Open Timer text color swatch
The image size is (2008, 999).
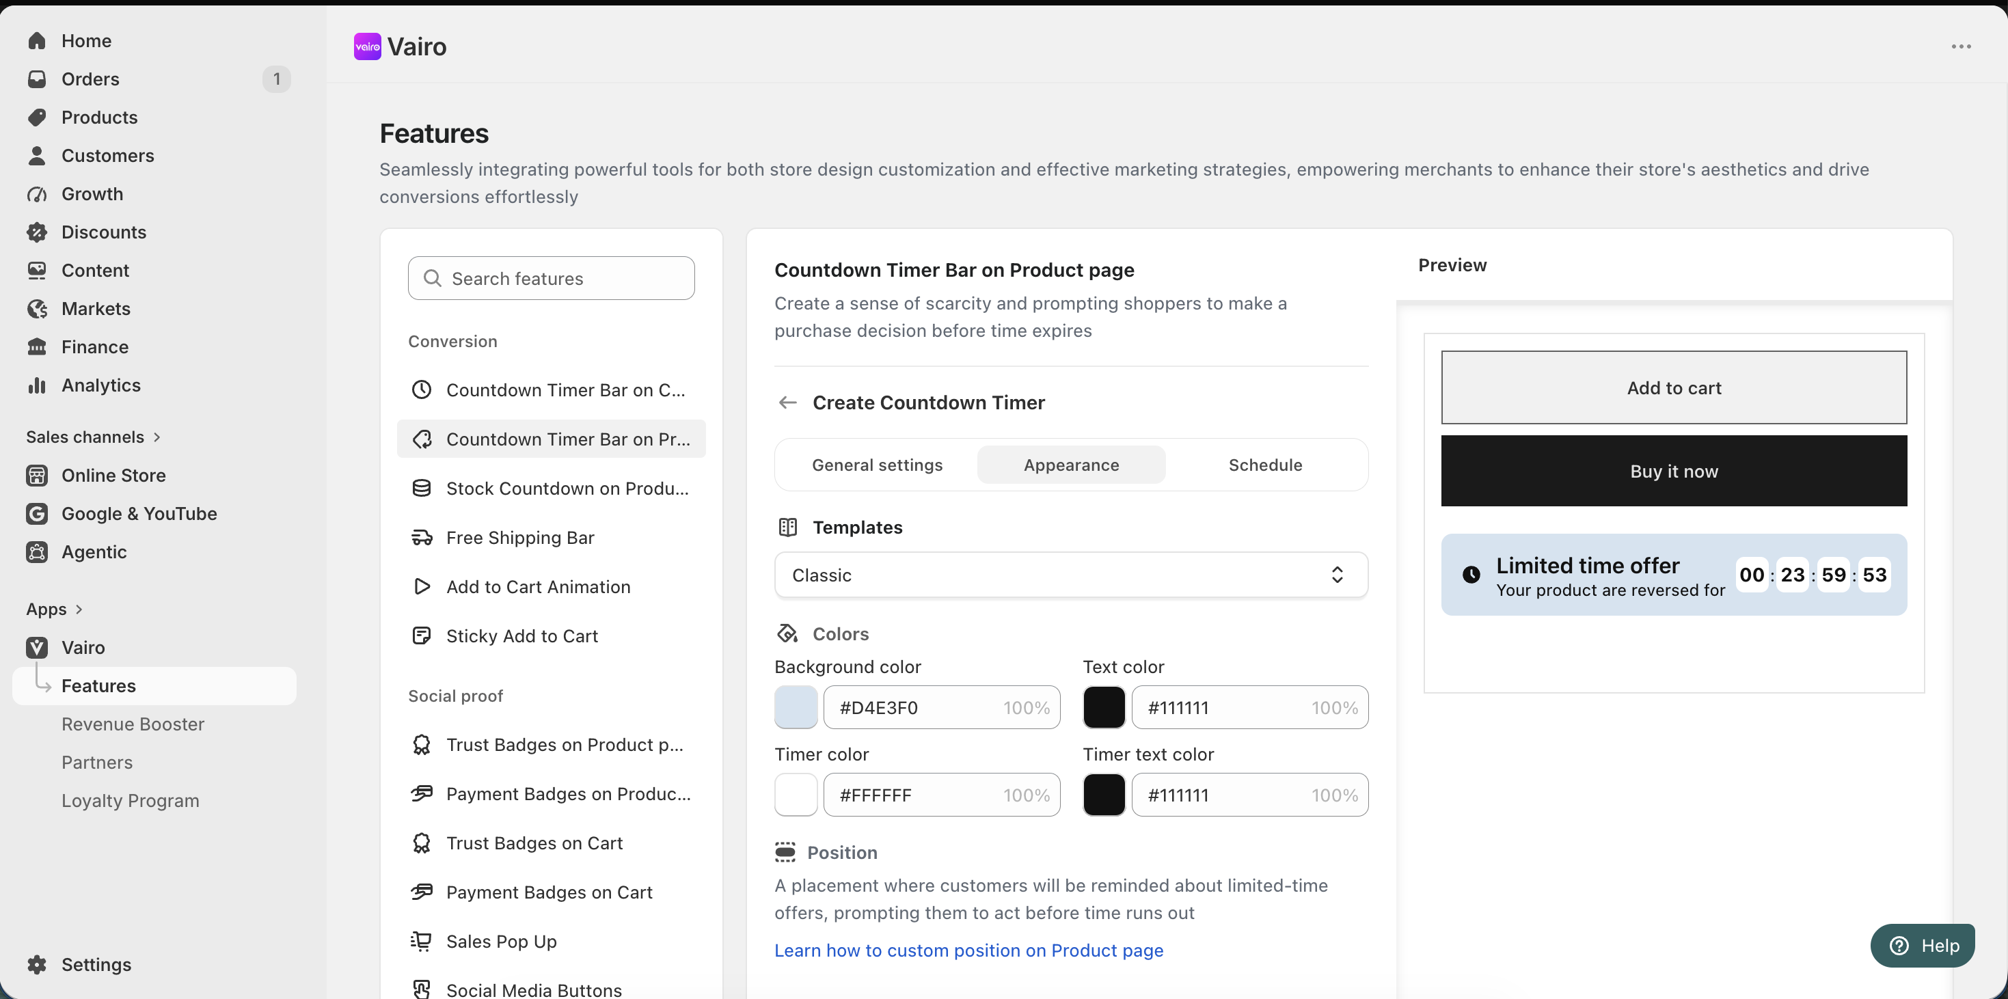1104,794
